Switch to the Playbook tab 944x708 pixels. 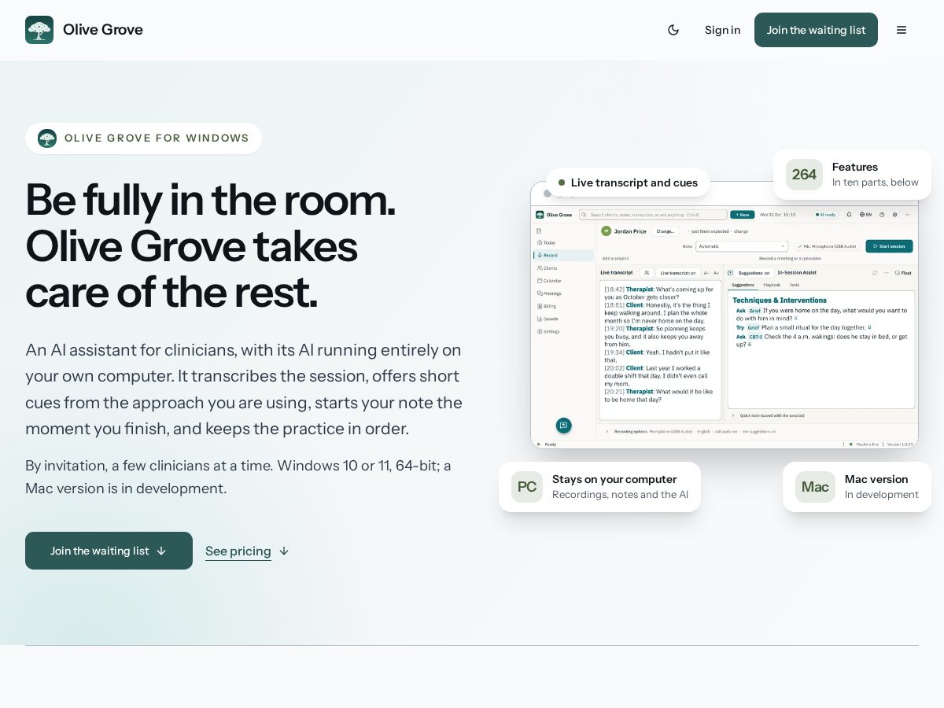click(x=772, y=285)
